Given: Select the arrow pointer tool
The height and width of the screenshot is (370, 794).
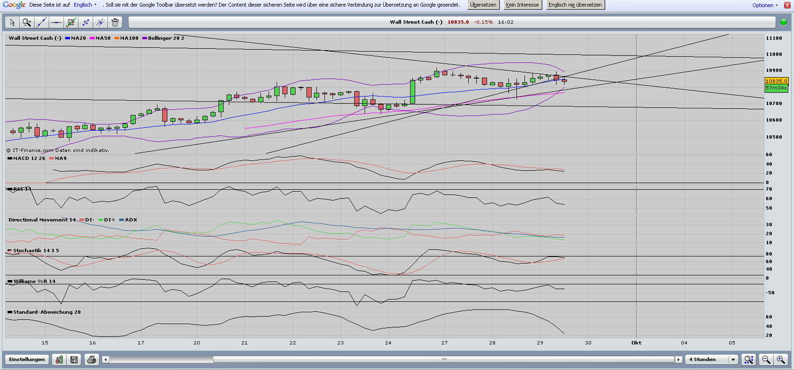Looking at the screenshot, I should (12, 22).
